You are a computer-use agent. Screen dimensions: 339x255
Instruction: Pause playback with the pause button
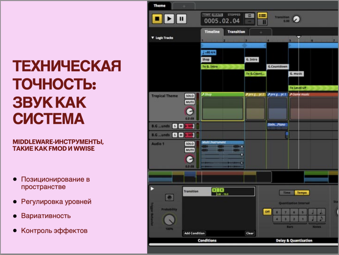182,19
